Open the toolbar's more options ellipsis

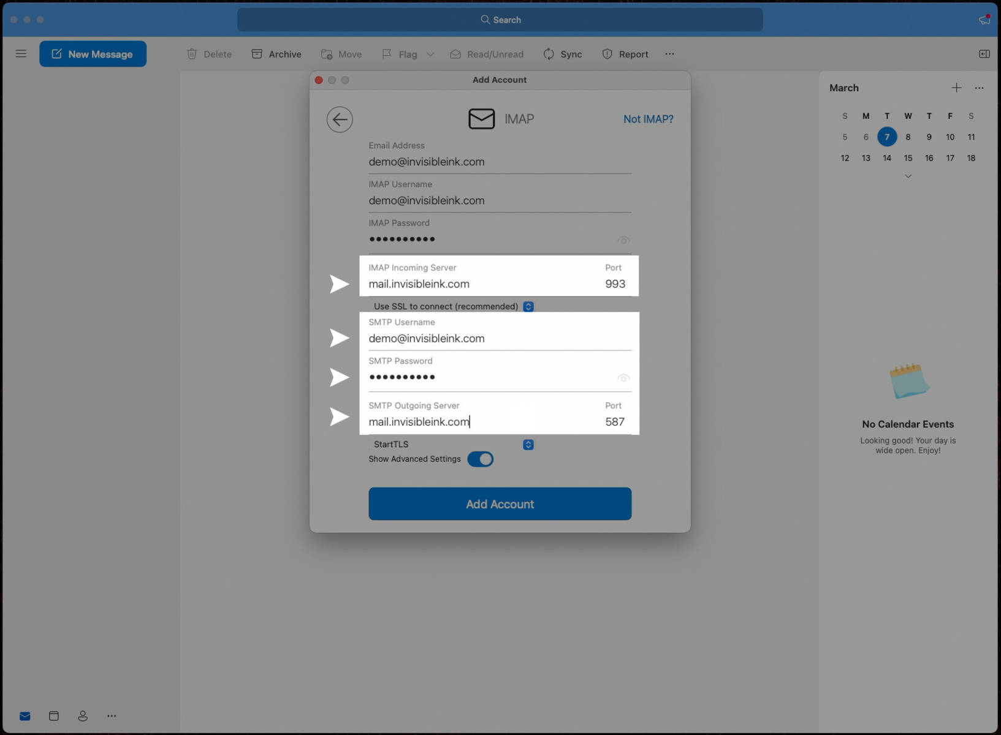click(x=669, y=54)
